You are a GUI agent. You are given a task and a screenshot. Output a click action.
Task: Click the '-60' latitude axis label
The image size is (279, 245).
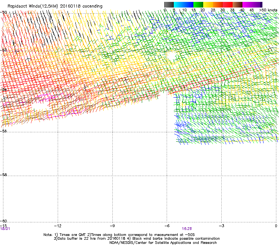3,221
